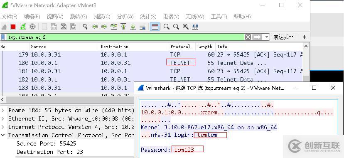Click the close capture file icon
The width and height of the screenshot is (344, 158).
64,27
